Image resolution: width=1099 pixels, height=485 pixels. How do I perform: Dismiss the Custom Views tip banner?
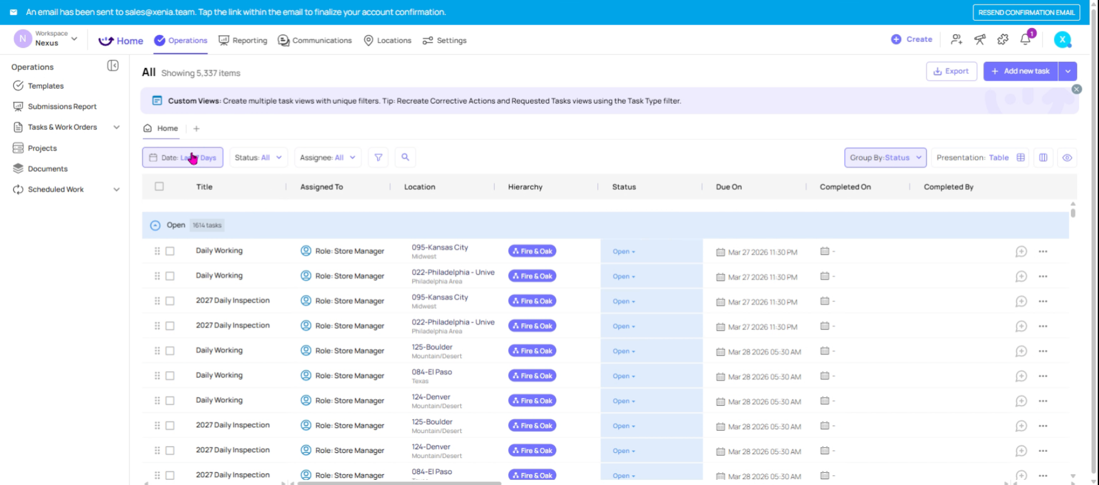click(x=1077, y=89)
